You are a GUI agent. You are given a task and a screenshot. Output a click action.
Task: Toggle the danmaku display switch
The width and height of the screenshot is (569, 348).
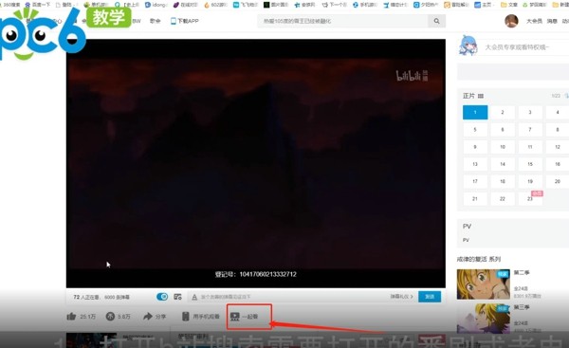tap(162, 297)
